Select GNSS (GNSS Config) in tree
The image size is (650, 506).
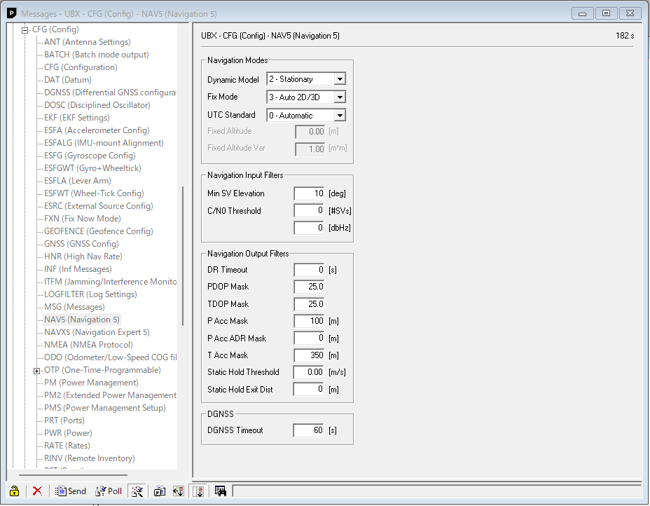[x=81, y=244]
